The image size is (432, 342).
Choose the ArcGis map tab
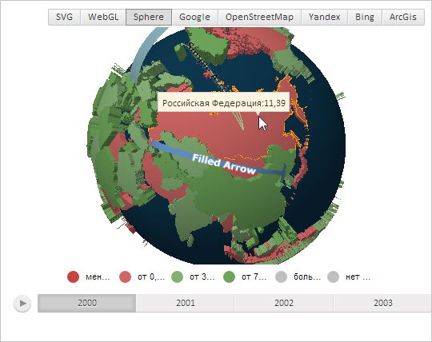[x=403, y=17]
